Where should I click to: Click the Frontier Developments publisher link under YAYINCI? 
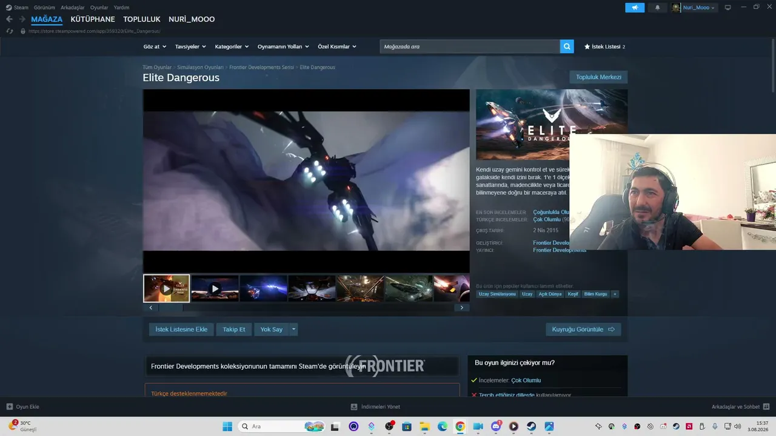coord(560,250)
